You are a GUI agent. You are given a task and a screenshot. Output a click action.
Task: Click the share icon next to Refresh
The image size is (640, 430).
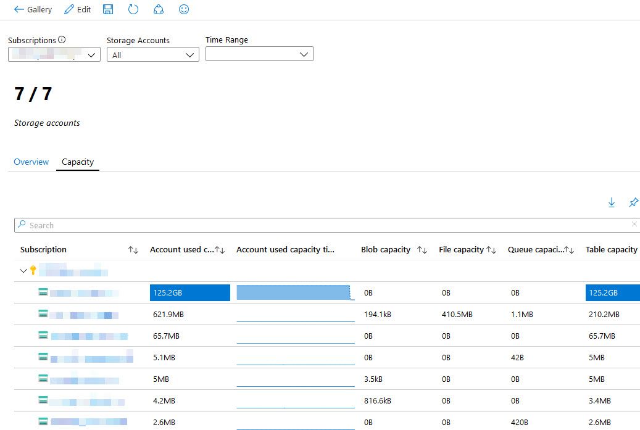(x=159, y=9)
